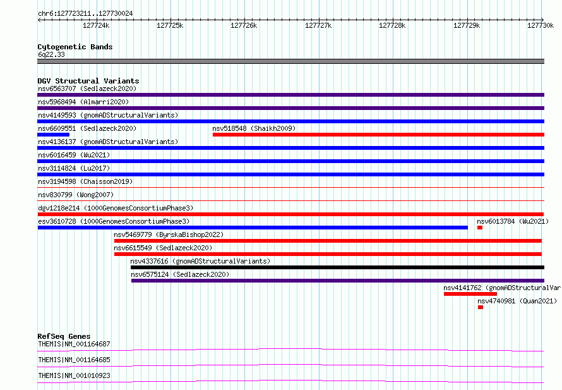This screenshot has width=562, height=390.
Task: Select the black nsv4337616 bar
Action: (x=337, y=267)
